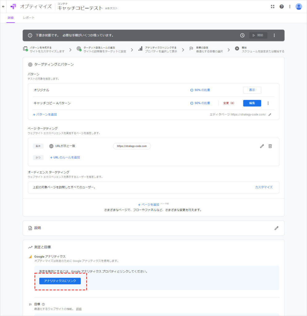This screenshot has height=316, width=307.
Task: Select the 詳細 tab
Action: tap(11, 18)
